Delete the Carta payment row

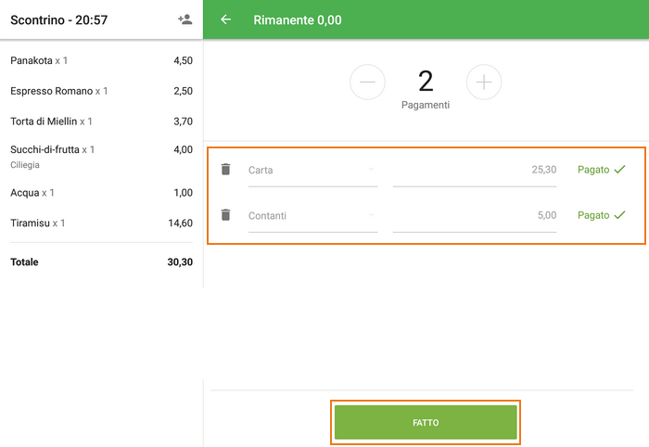tap(225, 170)
